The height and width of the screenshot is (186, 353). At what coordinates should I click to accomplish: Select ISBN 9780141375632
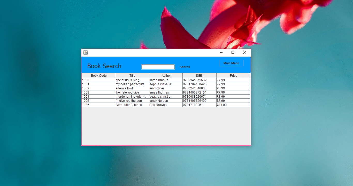[199, 80]
